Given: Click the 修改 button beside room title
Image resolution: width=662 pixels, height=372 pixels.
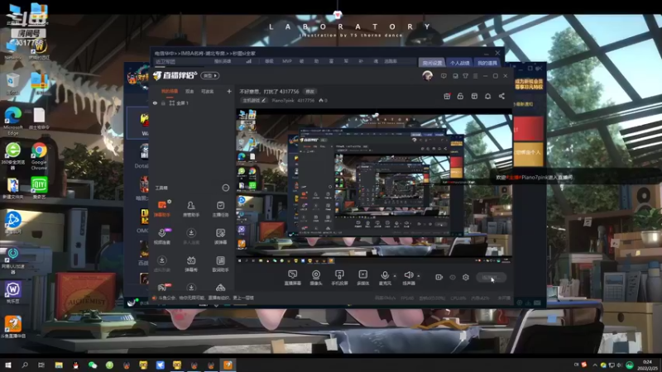Looking at the screenshot, I should click(310, 91).
